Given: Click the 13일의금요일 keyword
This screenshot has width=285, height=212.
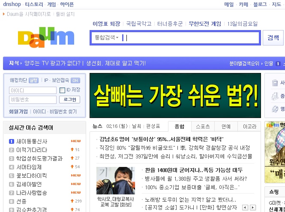Looking at the screenshot, I should point(243,24).
